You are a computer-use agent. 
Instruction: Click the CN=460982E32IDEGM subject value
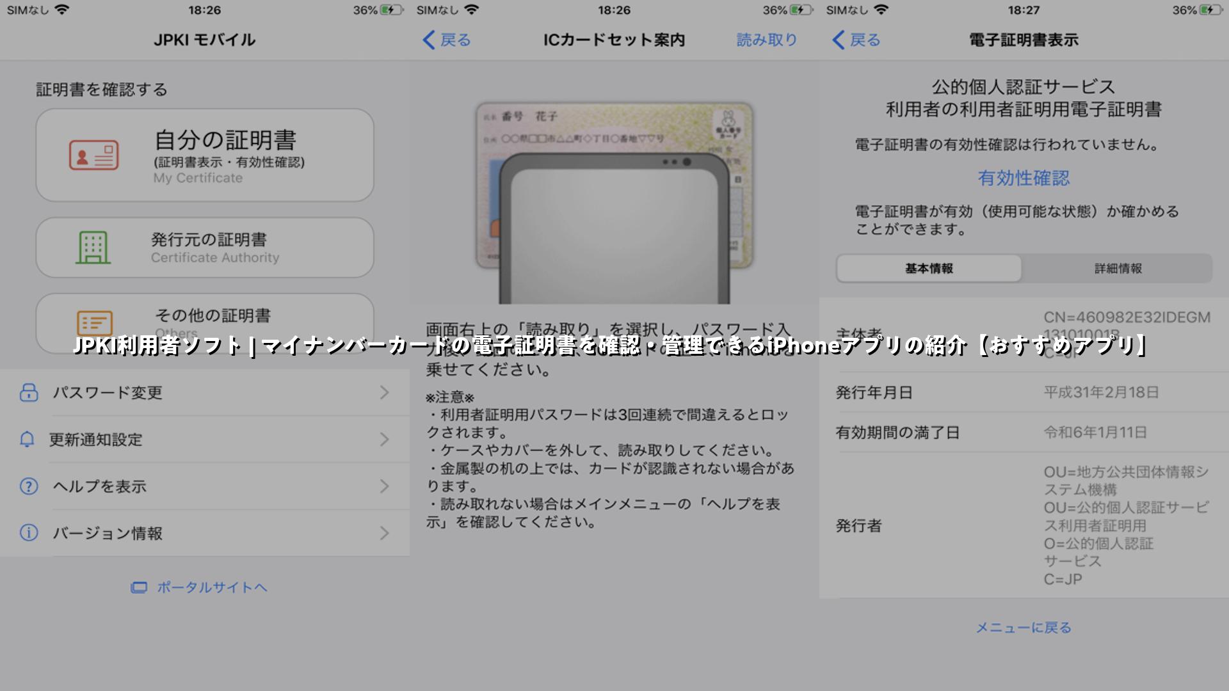tap(1127, 317)
